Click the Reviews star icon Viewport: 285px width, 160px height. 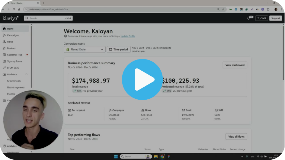4,48
